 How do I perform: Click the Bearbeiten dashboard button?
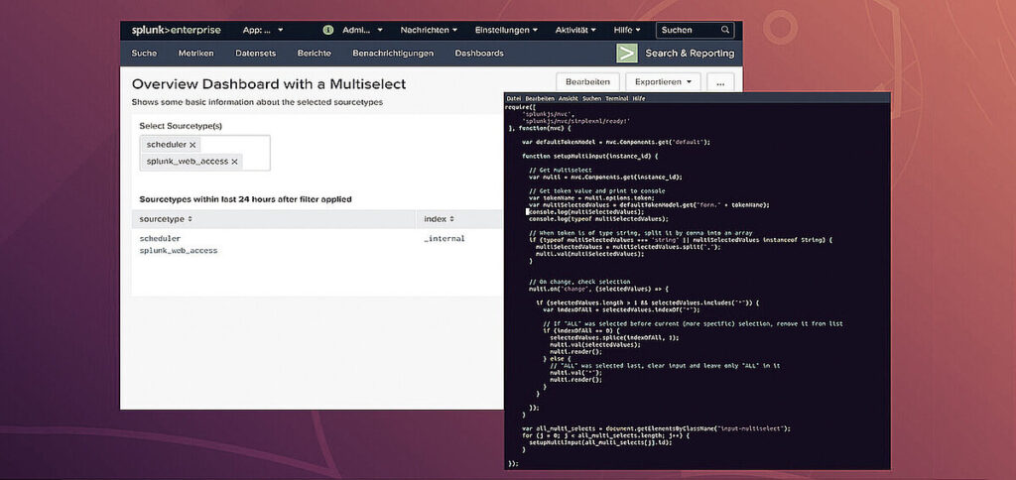[587, 82]
